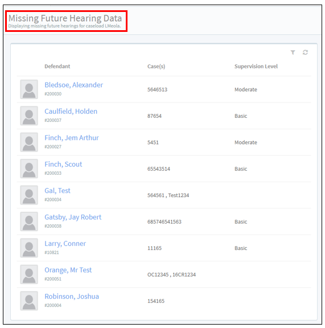Open the Gal, Test defendant link
This screenshot has height=328, width=325.
57,191
